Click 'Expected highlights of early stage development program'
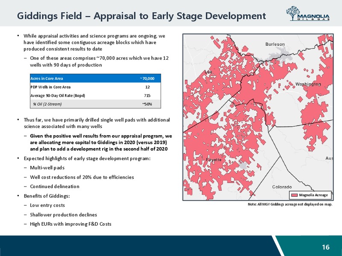342x256 pixels. coord(87,158)
